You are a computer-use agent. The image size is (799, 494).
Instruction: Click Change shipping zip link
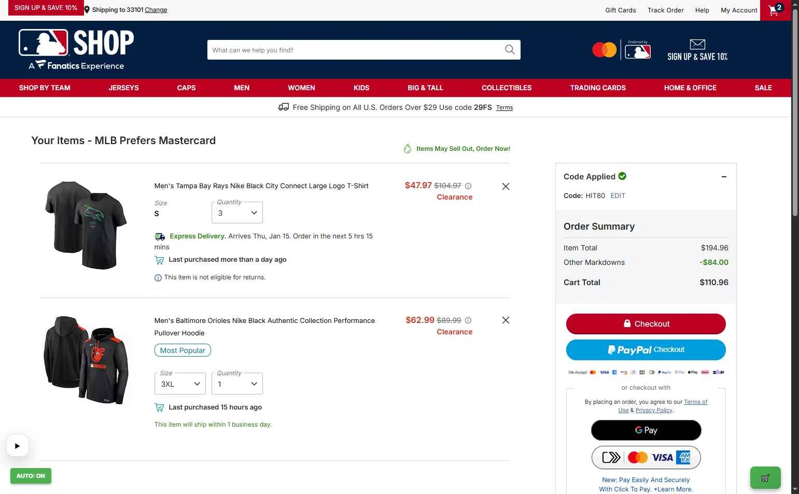tap(156, 10)
